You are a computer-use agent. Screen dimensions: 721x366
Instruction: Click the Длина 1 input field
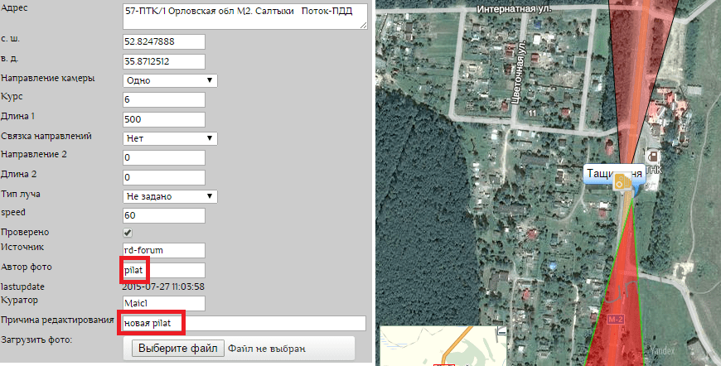pyautogui.click(x=162, y=118)
